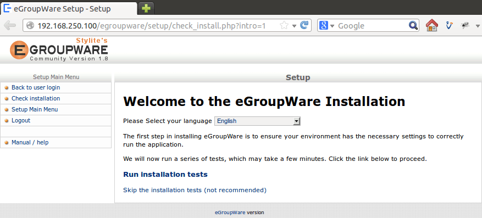Open the eGroupWare footer link
The width and height of the screenshot is (482, 218).
coord(230,213)
